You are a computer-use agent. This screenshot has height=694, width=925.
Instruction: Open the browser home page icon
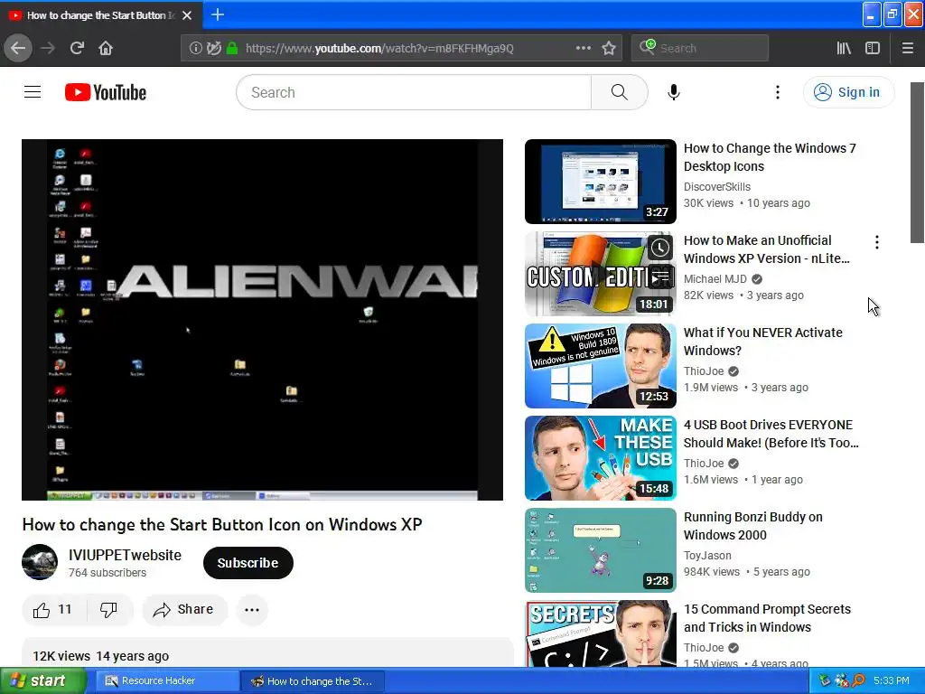(106, 48)
